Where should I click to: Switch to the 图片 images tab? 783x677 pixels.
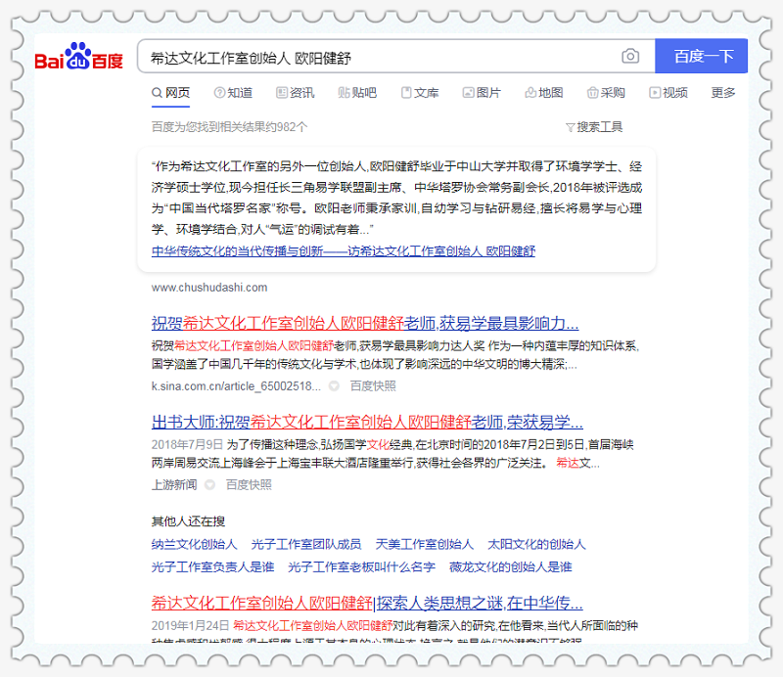point(482,93)
